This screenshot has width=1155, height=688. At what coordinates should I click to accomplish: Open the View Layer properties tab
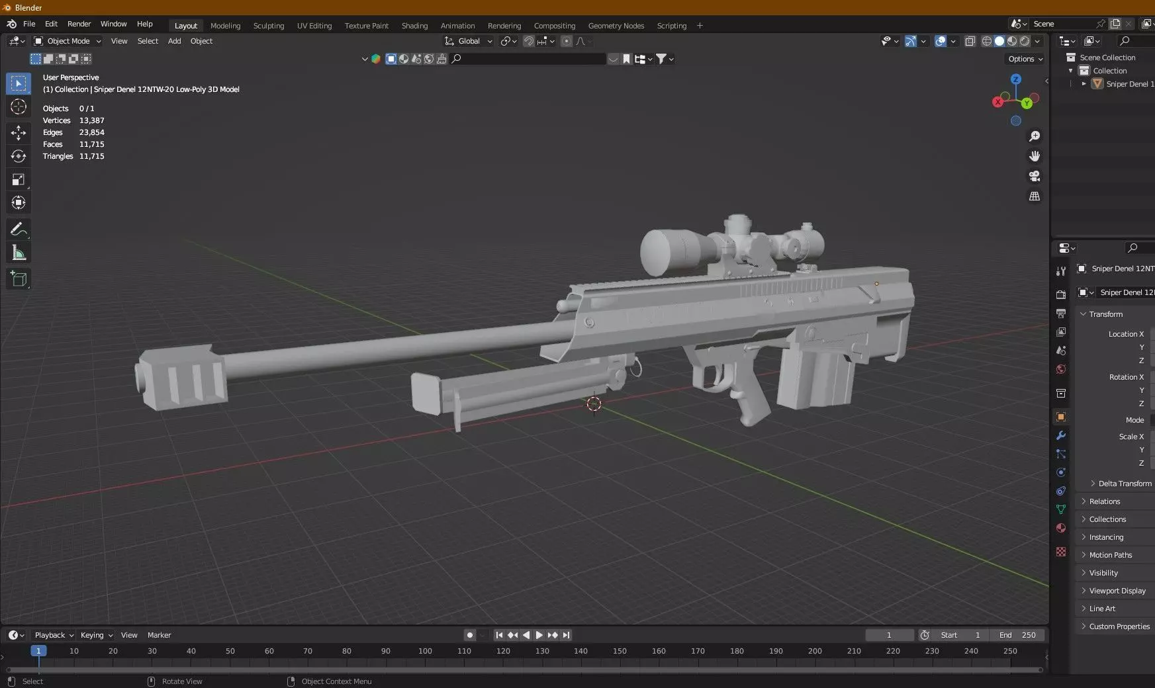click(1061, 331)
